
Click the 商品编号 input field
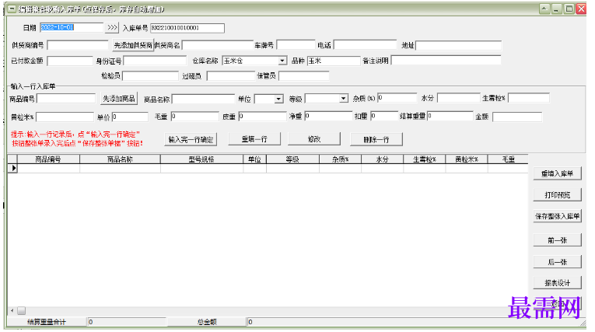tap(66, 99)
